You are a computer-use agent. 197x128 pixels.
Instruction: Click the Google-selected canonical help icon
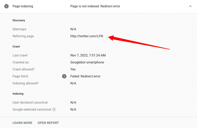pyautogui.click(x=54, y=109)
